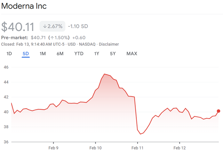
Task: Open the Disclaimer link
Action: [x=109, y=44]
